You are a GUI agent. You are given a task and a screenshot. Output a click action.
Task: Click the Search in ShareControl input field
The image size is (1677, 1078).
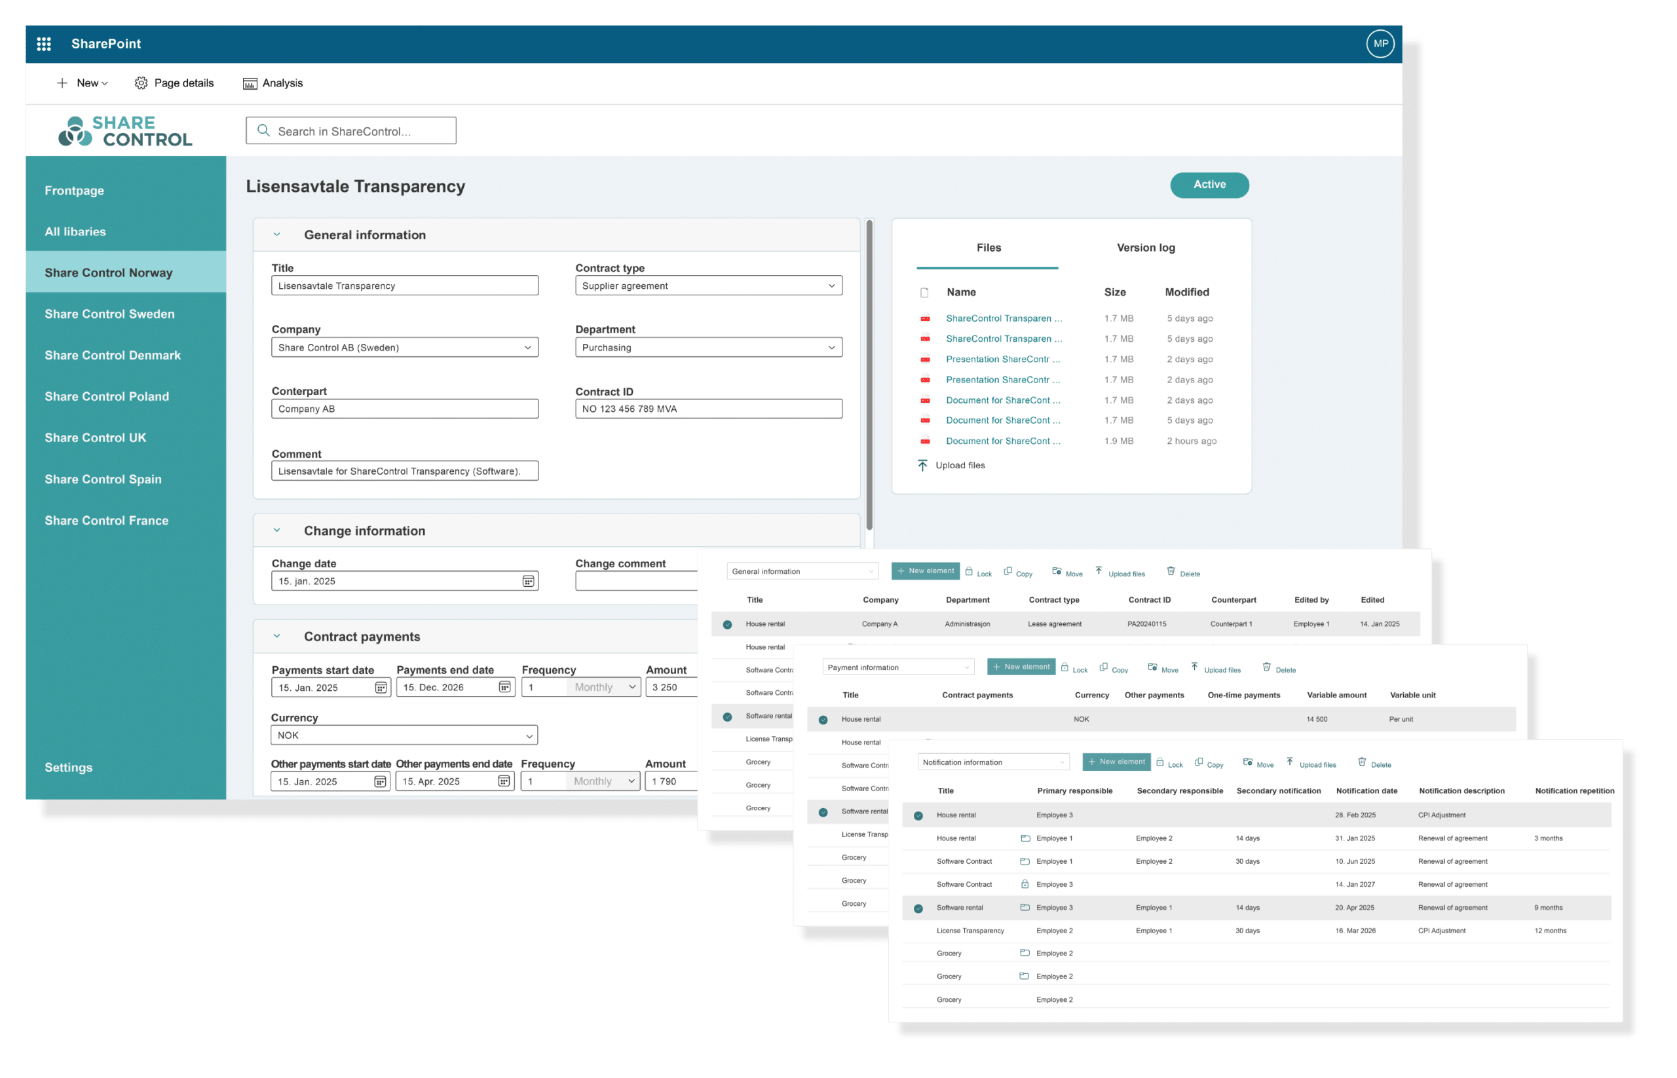(350, 130)
